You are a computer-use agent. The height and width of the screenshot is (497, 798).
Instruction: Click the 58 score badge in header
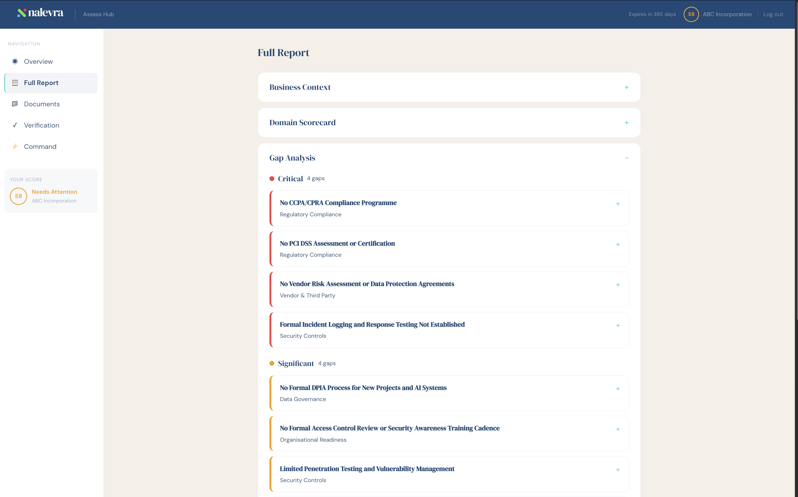691,14
